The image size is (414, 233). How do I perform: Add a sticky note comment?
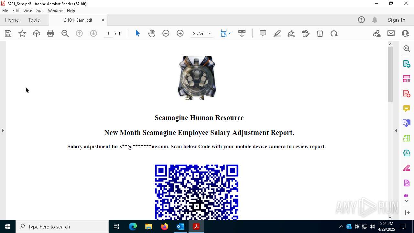[263, 33]
